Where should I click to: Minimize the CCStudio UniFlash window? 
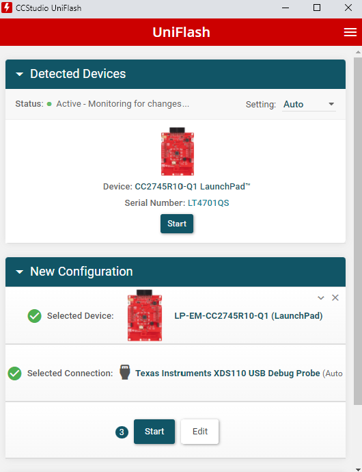pos(286,8)
